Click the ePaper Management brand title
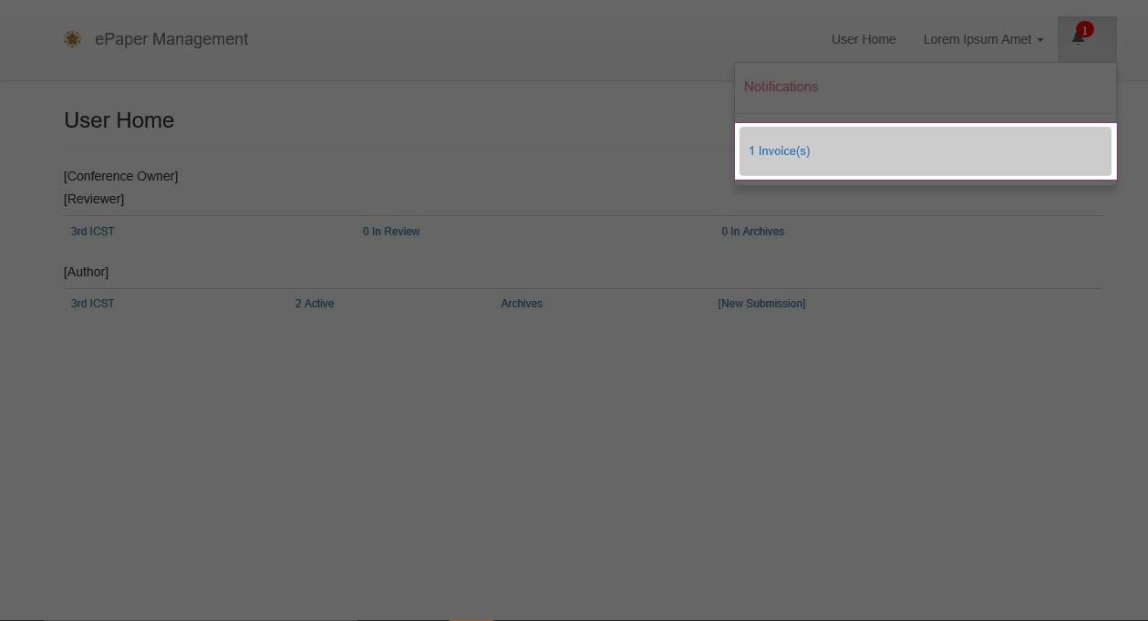Screen dimensions: 1148x621 [x=171, y=39]
